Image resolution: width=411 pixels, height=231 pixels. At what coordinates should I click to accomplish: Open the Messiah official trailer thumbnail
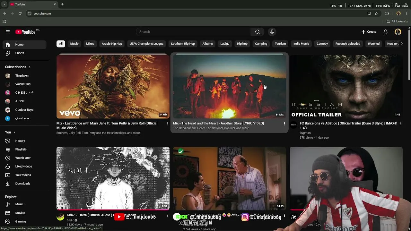(346, 87)
